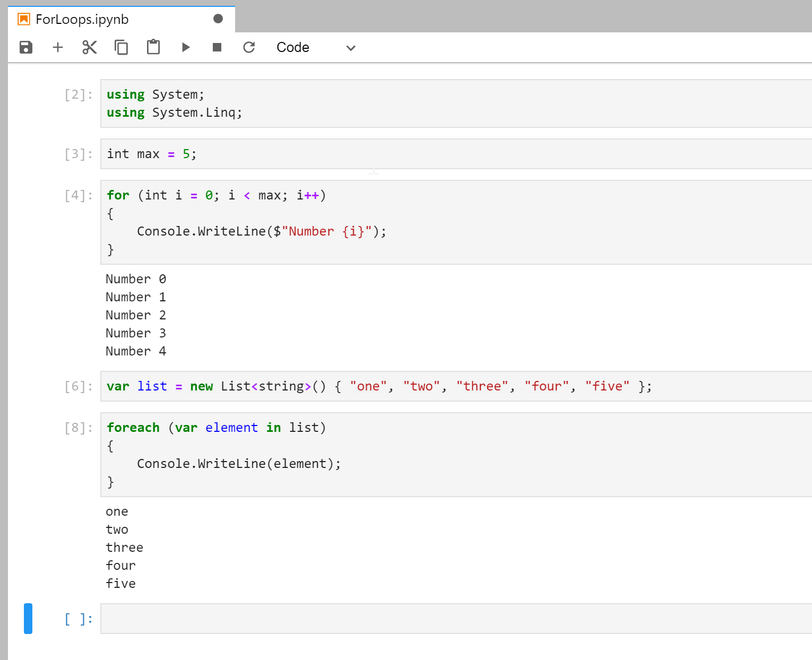Click output line 'two'
The image size is (812, 660).
tap(117, 529)
